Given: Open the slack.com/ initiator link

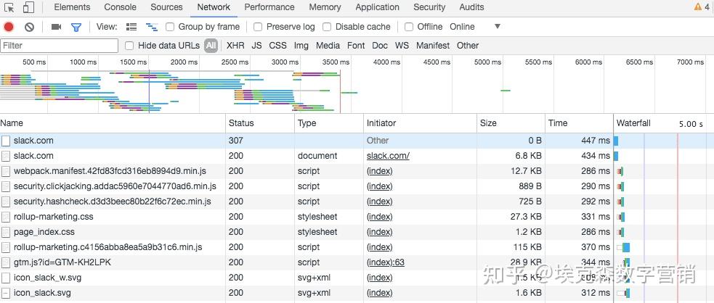Looking at the screenshot, I should click(x=388, y=156).
